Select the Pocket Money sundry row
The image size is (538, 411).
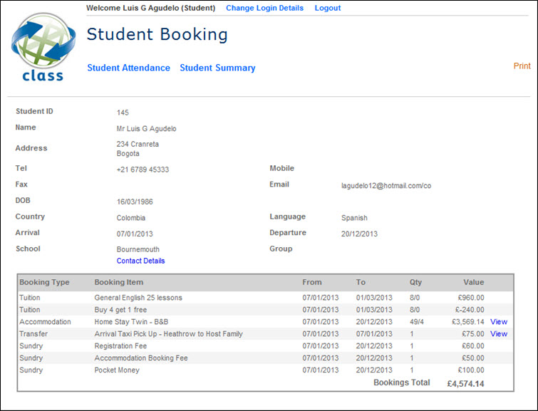pyautogui.click(x=117, y=370)
